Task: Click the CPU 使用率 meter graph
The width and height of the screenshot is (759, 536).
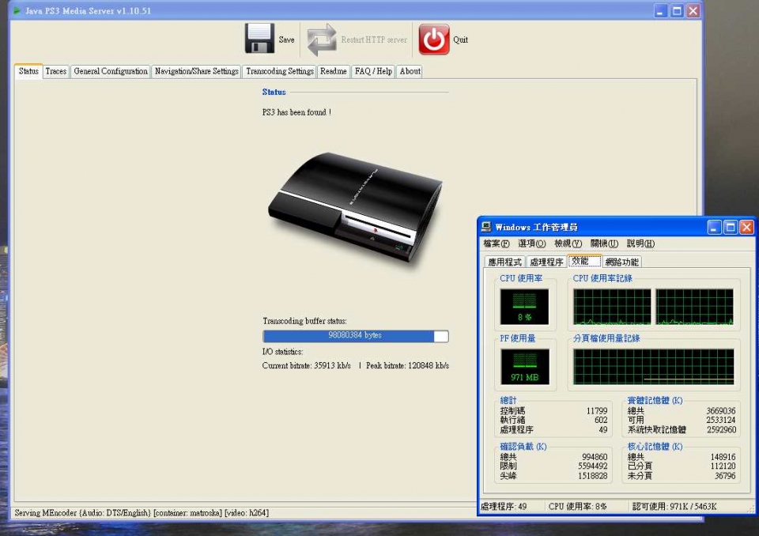Action: [x=523, y=305]
